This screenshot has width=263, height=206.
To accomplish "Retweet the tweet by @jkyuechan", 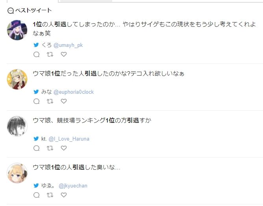I will (50, 195).
